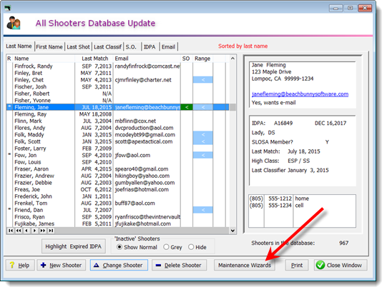Switch to the First Name sort tab
Image resolution: width=387 pixels, height=292 pixels.
[x=49, y=47]
